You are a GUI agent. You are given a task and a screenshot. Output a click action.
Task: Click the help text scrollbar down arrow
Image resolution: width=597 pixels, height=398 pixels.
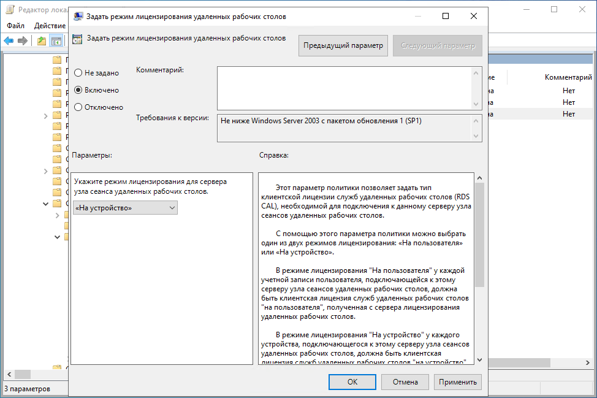[479, 359]
